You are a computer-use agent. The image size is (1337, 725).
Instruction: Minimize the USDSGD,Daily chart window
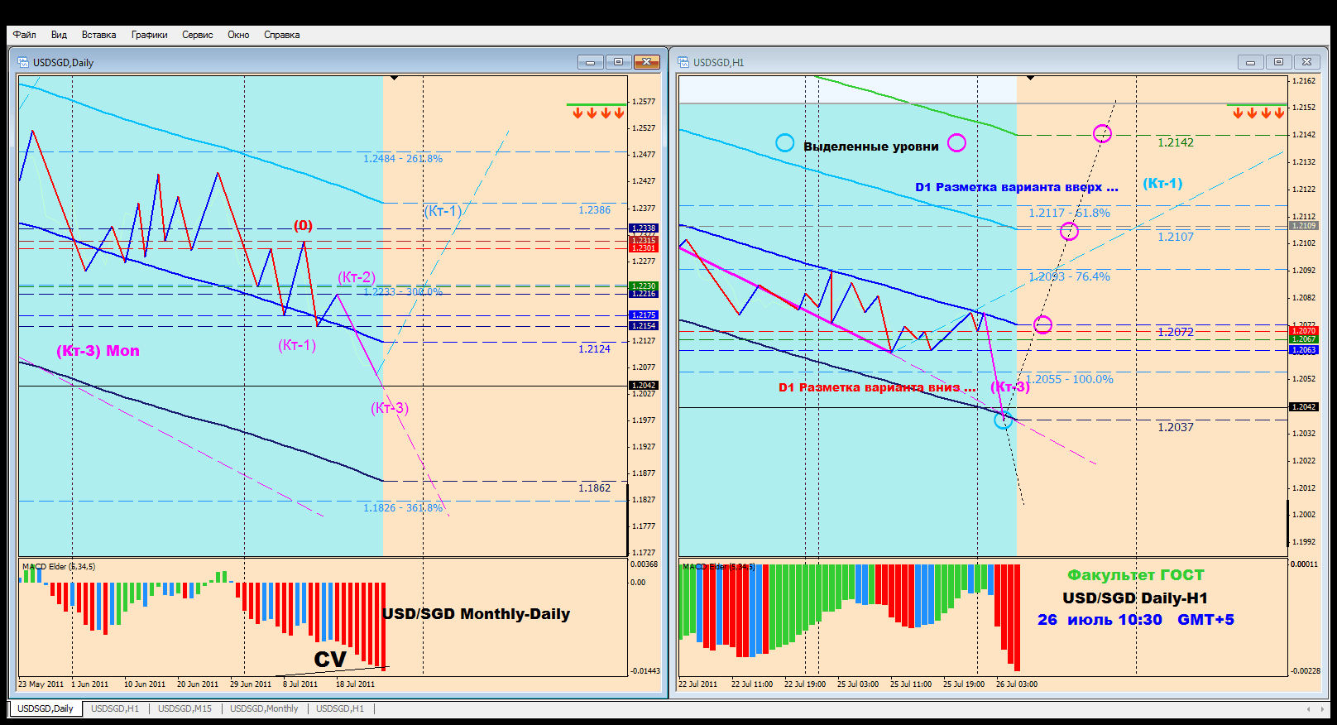pos(590,62)
